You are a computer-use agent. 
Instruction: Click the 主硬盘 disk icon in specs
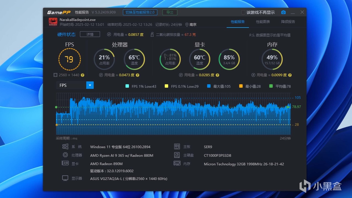point(177,155)
